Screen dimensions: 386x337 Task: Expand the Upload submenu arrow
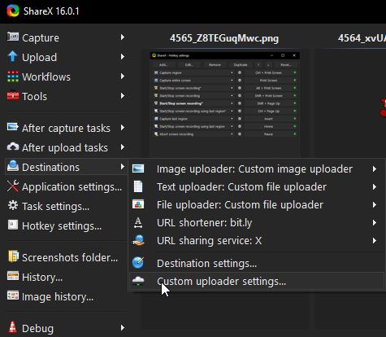[123, 57]
